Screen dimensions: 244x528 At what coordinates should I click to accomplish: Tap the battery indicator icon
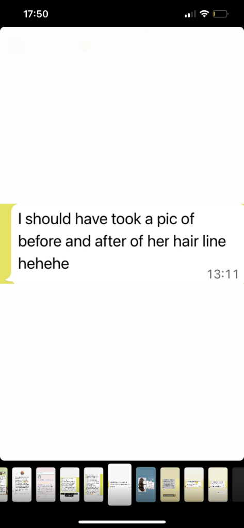[220, 14]
